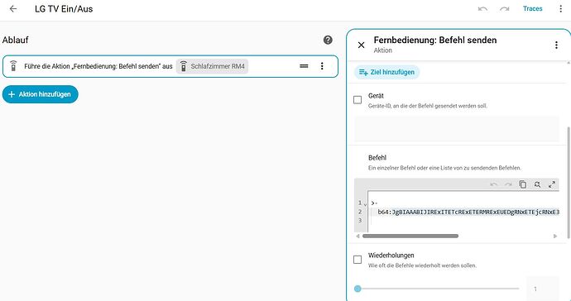Click the Schlafzimmer RM4 target chip
The width and height of the screenshot is (571, 301).
[x=213, y=66]
